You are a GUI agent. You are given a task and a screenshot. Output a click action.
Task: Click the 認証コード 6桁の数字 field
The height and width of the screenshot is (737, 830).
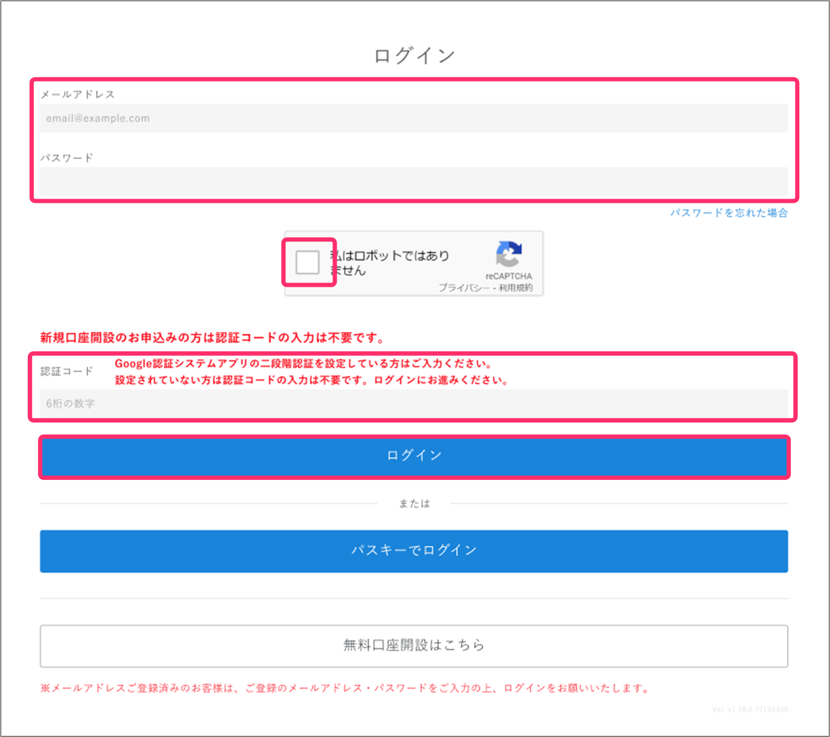coord(414,403)
